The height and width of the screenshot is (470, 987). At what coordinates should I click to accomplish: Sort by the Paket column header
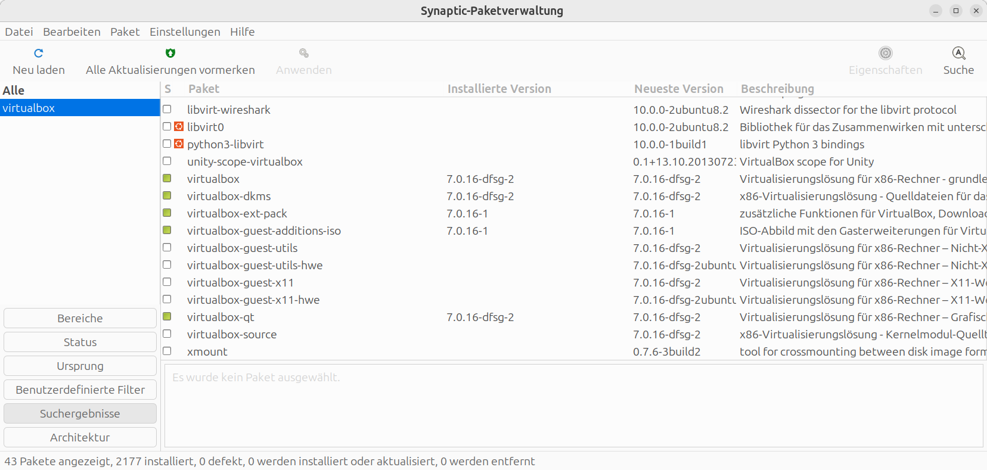204,89
